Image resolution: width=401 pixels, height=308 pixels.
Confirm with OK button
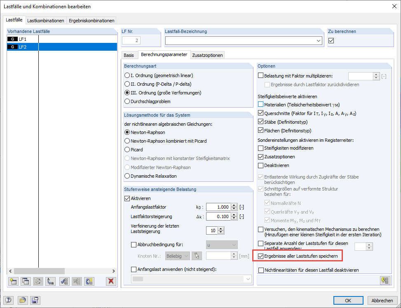pos(348,300)
